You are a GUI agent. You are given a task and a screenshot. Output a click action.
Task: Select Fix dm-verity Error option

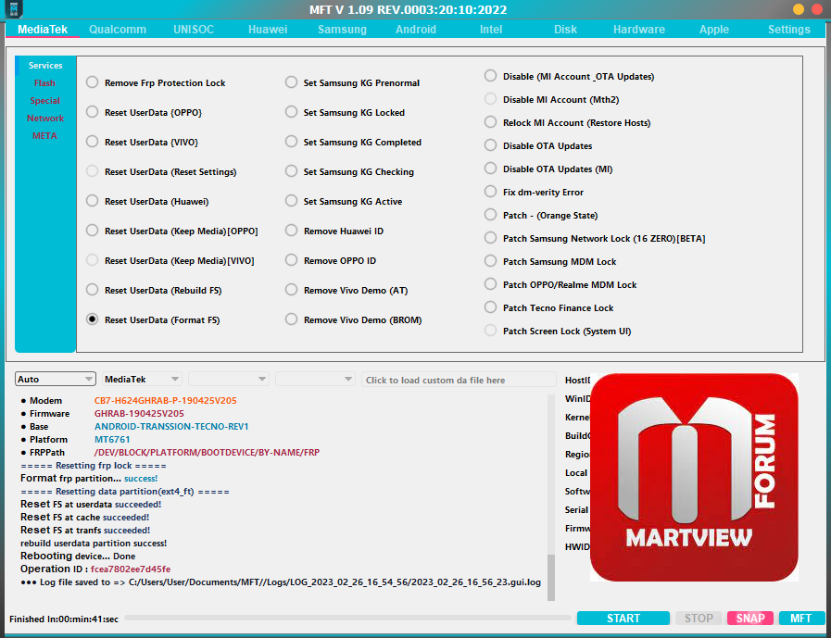point(535,192)
